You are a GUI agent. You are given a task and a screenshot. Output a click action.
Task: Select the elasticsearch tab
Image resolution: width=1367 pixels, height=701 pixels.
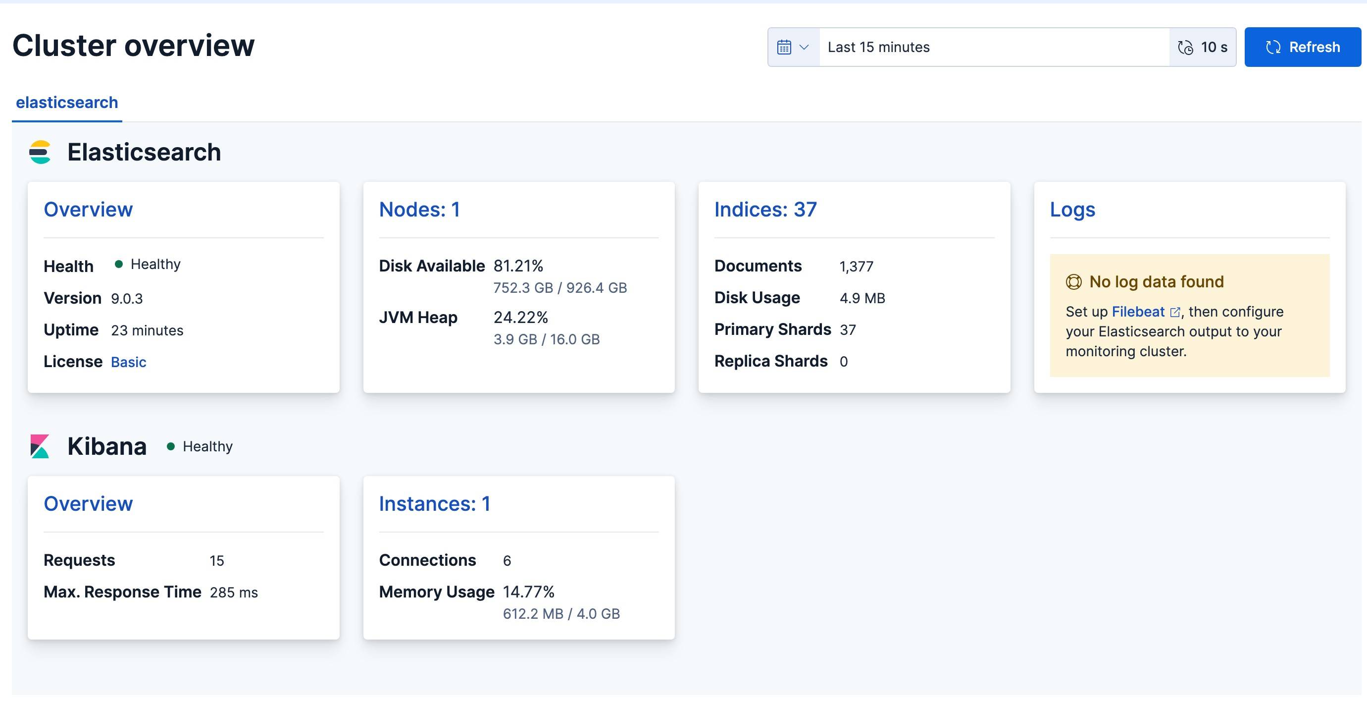coord(67,103)
